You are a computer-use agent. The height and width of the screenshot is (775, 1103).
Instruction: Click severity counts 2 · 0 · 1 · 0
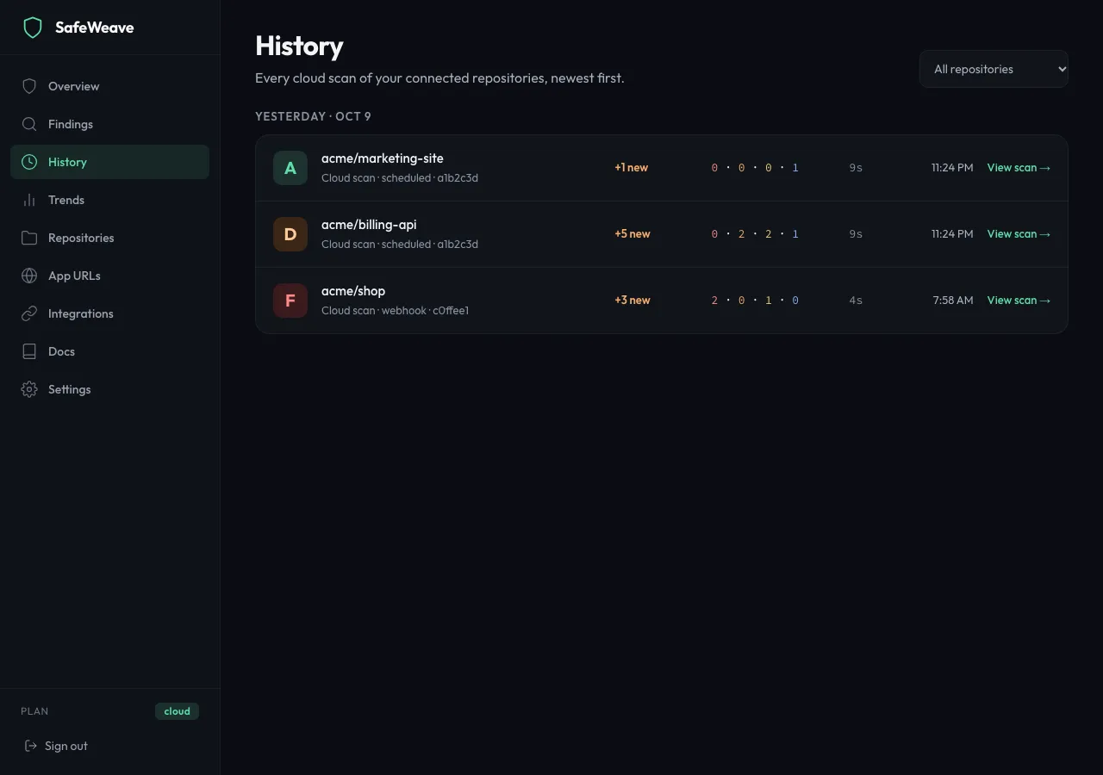pyautogui.click(x=755, y=301)
